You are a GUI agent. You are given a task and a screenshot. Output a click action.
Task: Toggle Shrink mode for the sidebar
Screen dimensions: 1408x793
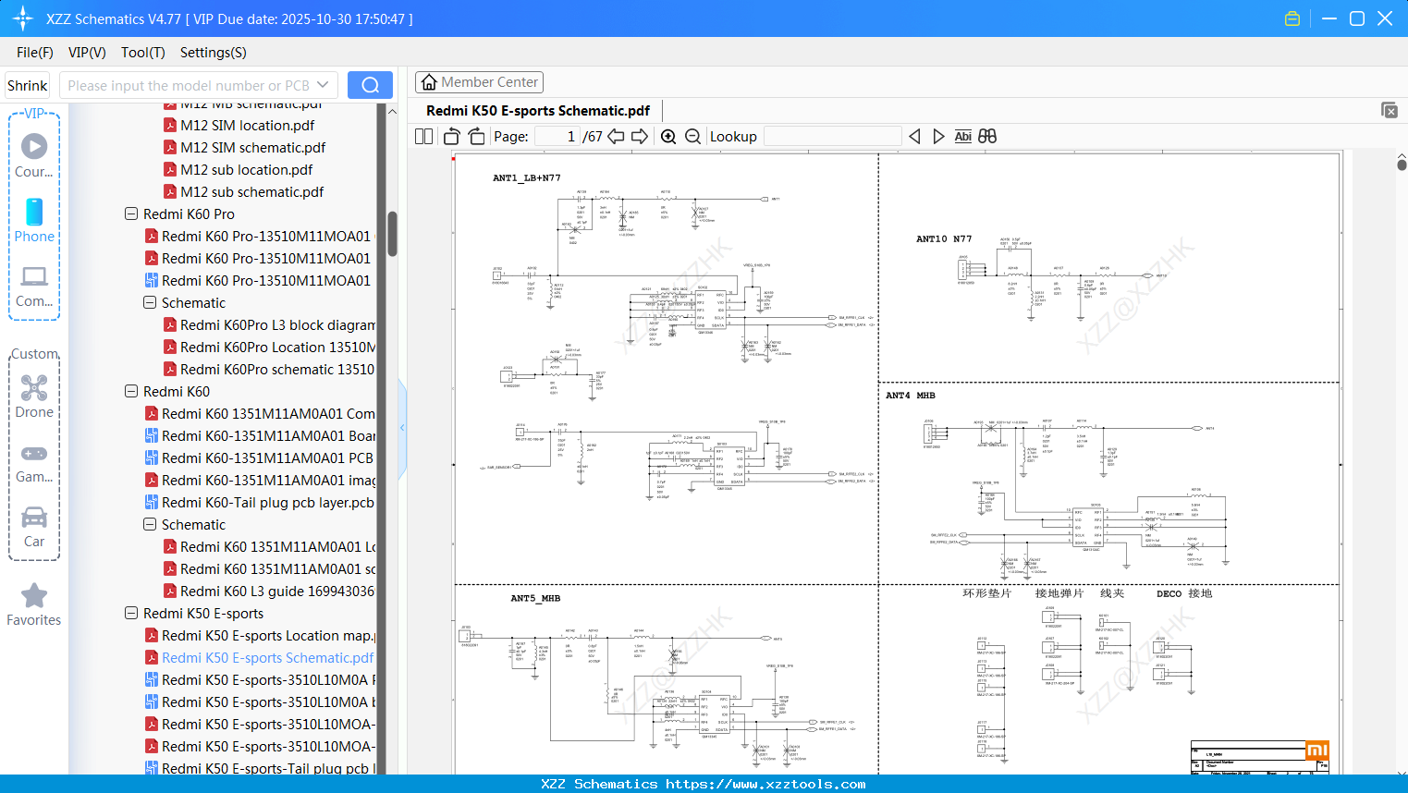27,85
